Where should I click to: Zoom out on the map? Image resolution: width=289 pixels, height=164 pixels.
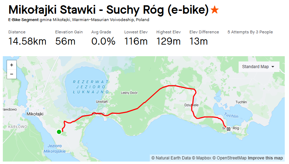click(12, 74)
